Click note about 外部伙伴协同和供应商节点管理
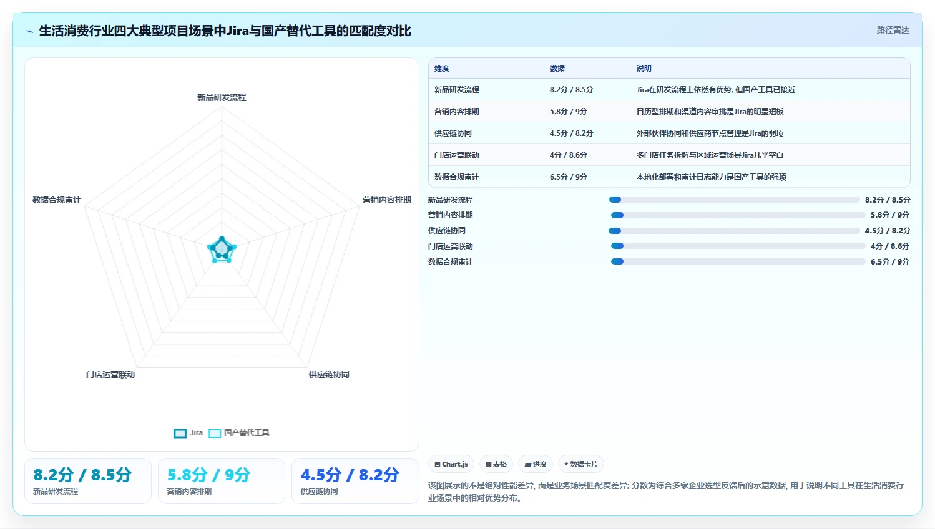The height and width of the screenshot is (529, 935). pyautogui.click(x=710, y=133)
